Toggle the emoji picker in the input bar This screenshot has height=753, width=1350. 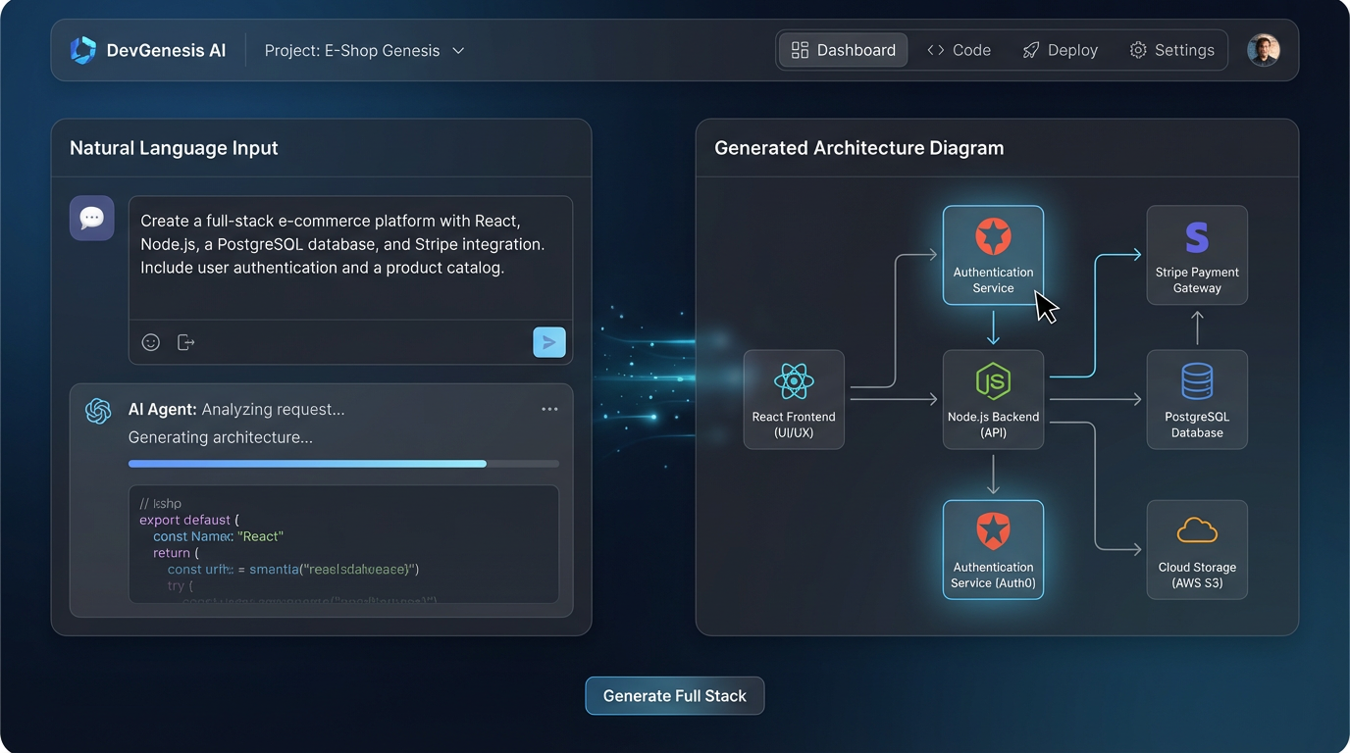(x=150, y=341)
